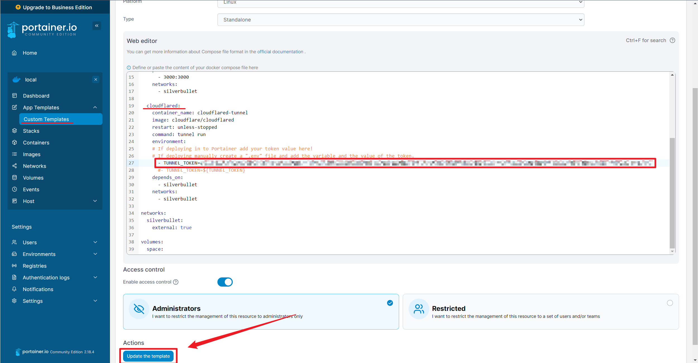Click the Authentication logs file icon
The image size is (698, 363).
14,277
